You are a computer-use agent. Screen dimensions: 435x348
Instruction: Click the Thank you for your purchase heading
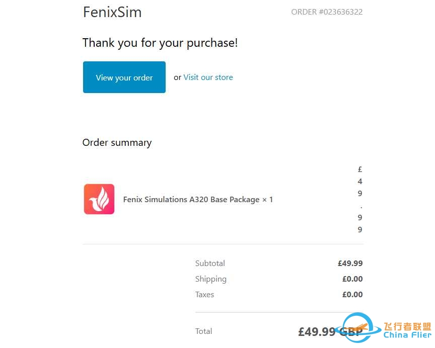[160, 43]
